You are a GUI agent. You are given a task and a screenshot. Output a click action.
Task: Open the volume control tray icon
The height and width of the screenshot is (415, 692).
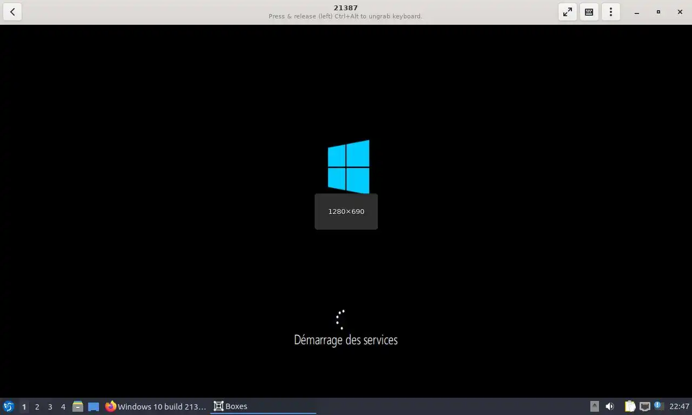click(610, 406)
